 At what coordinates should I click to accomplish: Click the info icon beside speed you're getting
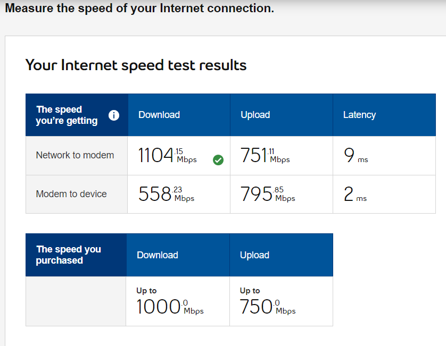pyautogui.click(x=114, y=115)
